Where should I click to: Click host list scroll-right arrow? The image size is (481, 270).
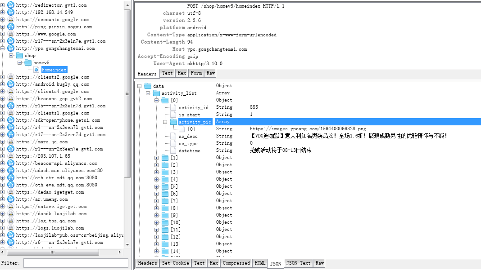[x=120, y=252]
